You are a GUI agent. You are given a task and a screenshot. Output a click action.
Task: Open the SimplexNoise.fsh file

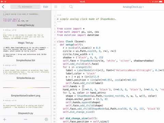click(26, 54)
